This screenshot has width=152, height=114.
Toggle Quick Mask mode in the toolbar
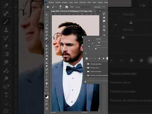point(47,101)
